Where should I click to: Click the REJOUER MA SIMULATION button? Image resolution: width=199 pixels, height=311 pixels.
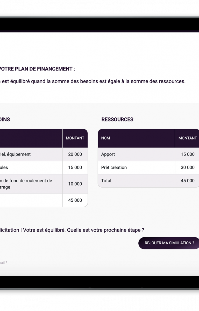click(x=169, y=243)
